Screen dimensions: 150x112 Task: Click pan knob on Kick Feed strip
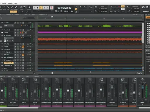[13, 80]
